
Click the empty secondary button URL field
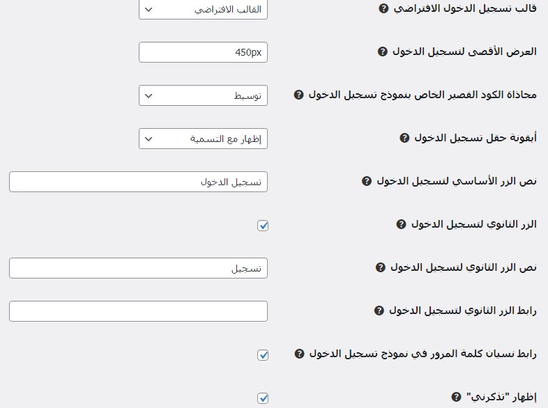click(138, 311)
